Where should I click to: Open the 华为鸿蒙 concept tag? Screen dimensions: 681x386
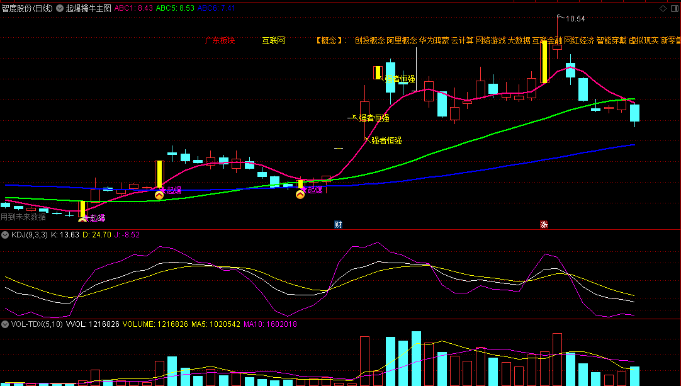tap(434, 40)
